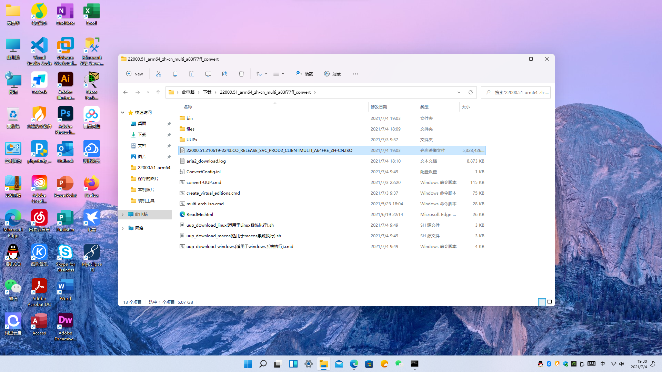Open Microsoft Store from the taskbar
The height and width of the screenshot is (372, 662).
pyautogui.click(x=369, y=364)
